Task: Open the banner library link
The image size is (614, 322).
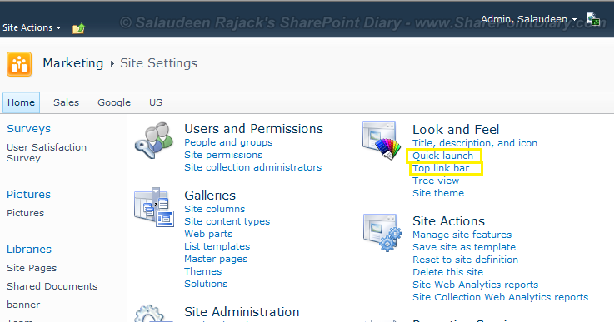Action: point(23,305)
